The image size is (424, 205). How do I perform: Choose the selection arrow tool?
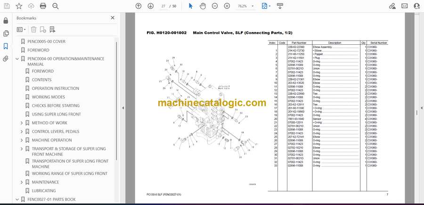tap(191, 6)
